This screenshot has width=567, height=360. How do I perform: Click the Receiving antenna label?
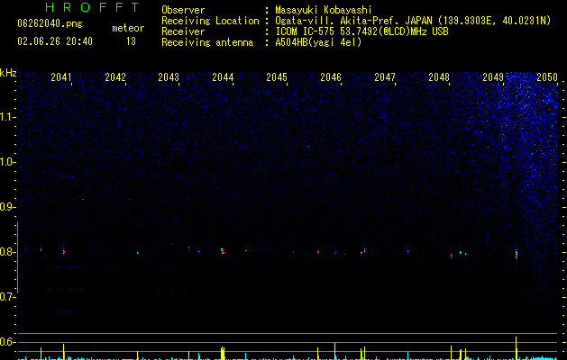click(x=207, y=42)
